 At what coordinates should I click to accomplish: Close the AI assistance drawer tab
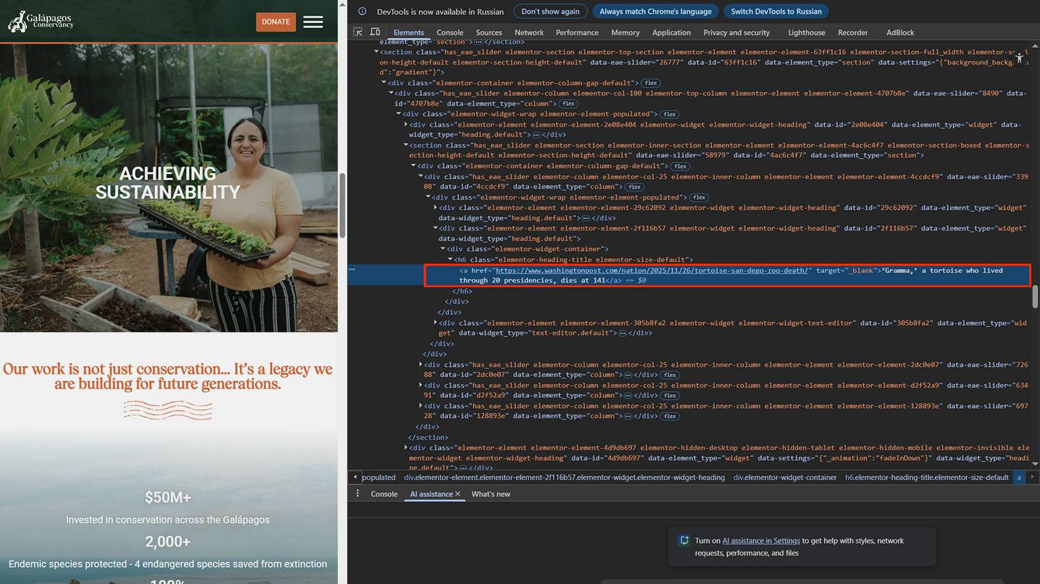[x=458, y=494]
